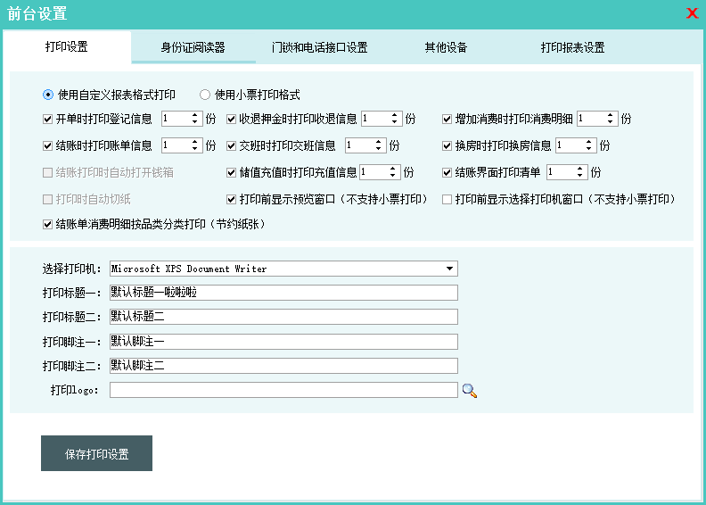The width and height of the screenshot is (706, 505).
Task: Click the magnifier icon beside 打印logo field
Action: point(469,390)
